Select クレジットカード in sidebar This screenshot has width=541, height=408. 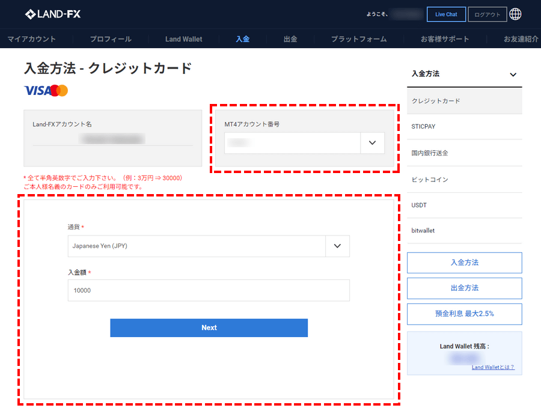point(465,101)
